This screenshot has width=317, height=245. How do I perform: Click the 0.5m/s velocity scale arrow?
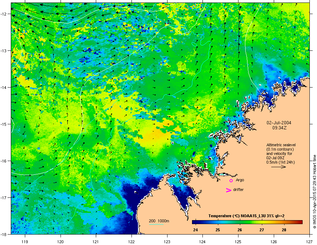pyautogui.click(x=278, y=167)
